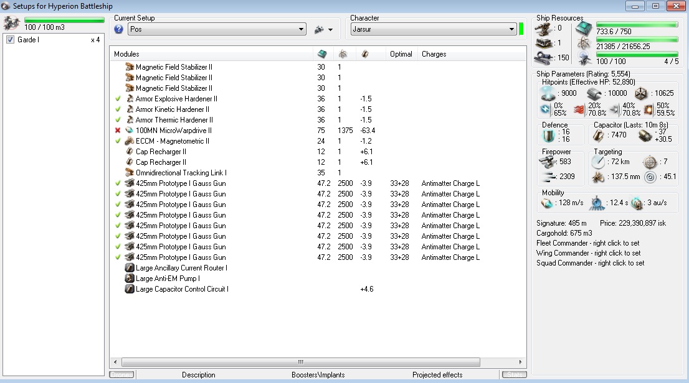Sort by the Optimal column header
Viewport: 689px width, 383px height.
click(x=401, y=54)
